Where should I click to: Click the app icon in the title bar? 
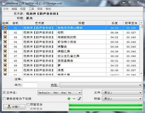[x=4, y=3]
